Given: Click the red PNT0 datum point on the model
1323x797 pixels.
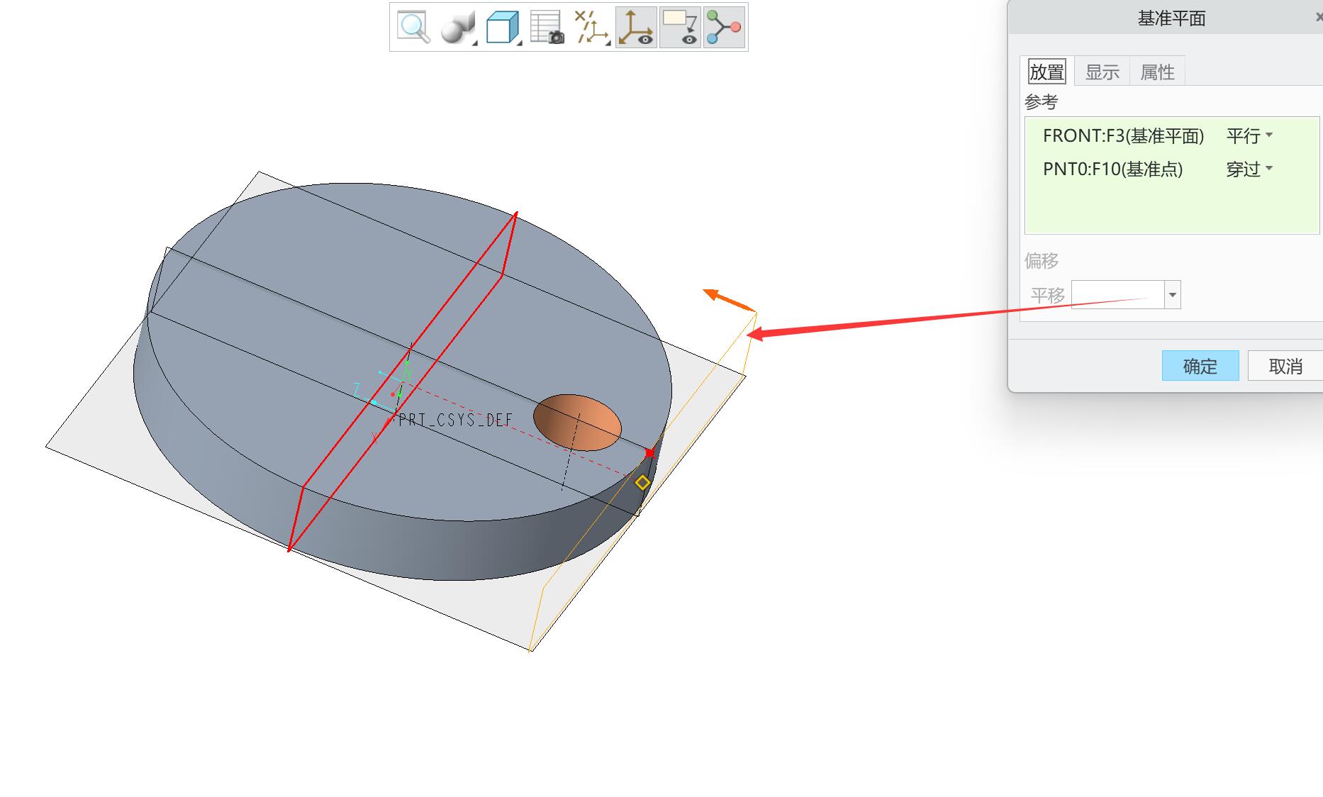Looking at the screenshot, I should click(x=649, y=452).
